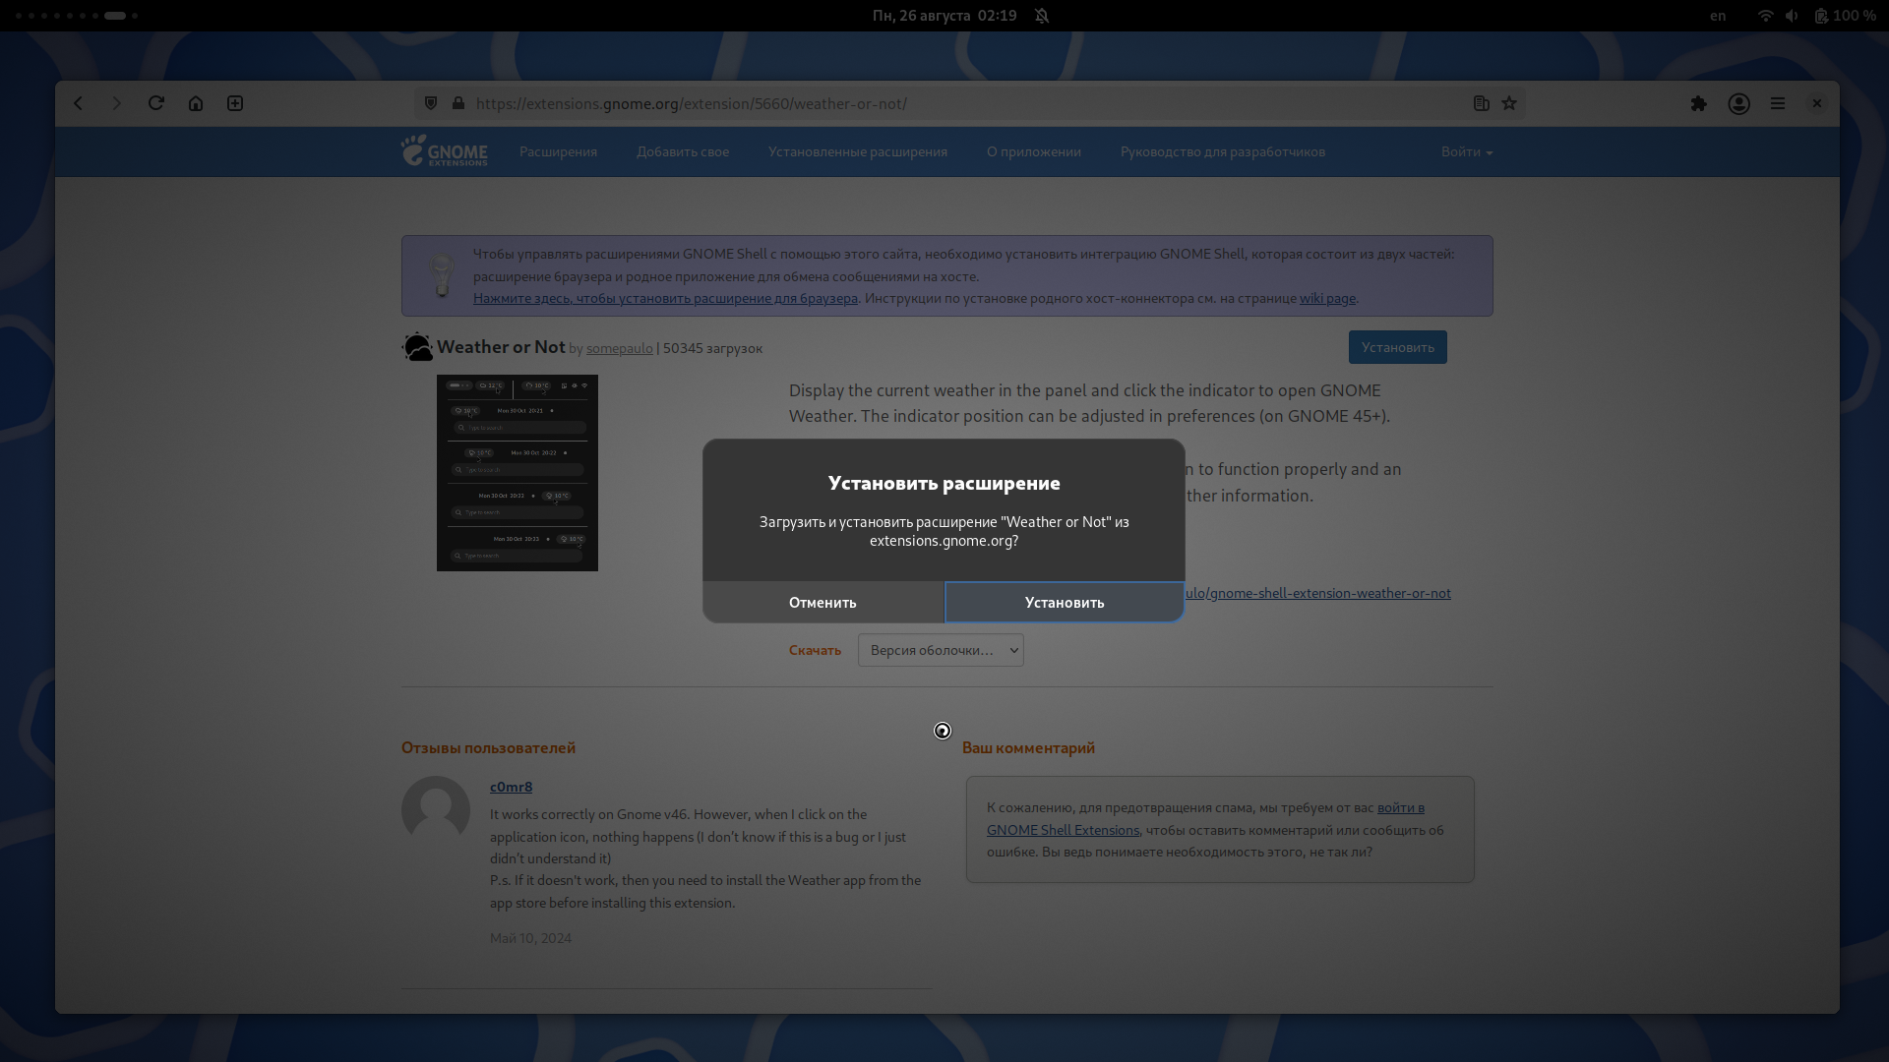Close the browser window
This screenshot has width=1889, height=1062.
[x=1817, y=103]
